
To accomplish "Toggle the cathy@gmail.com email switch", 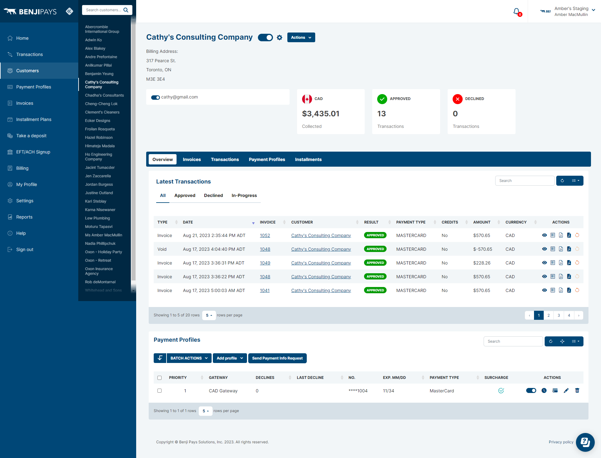I will [x=155, y=97].
